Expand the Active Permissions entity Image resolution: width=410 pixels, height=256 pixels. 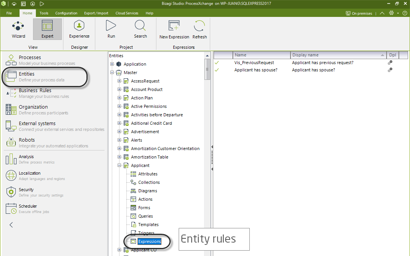(119, 106)
